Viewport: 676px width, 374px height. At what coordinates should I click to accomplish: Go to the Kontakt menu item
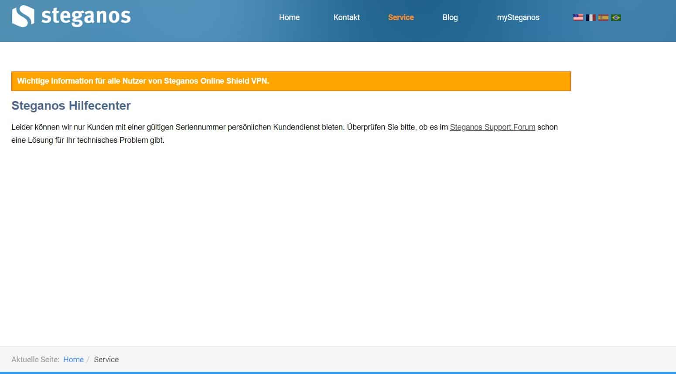pos(347,17)
